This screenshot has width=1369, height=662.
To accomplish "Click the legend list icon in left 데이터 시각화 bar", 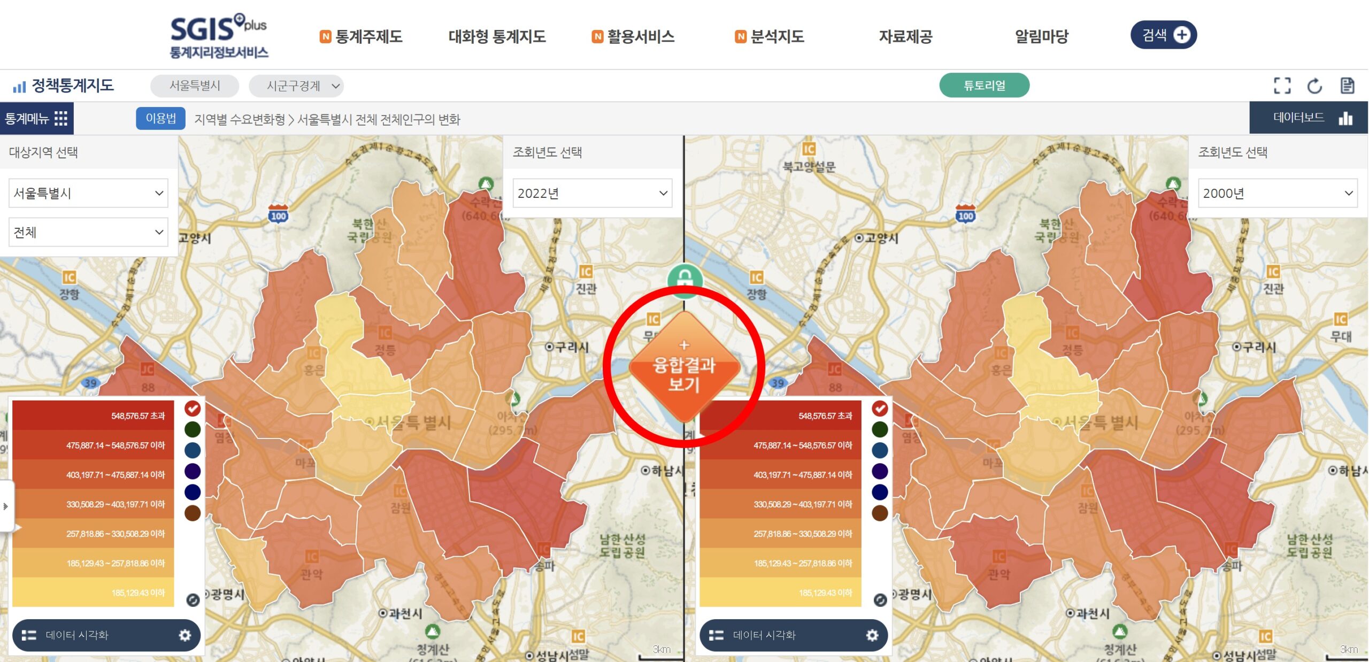I will (x=28, y=635).
